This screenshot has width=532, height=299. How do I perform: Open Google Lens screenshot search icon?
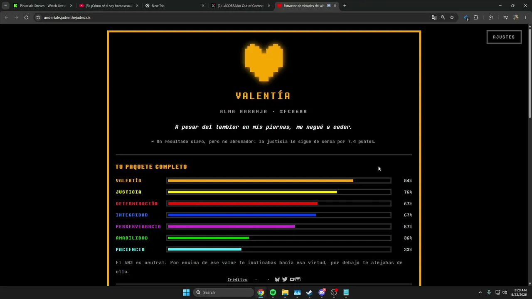[x=491, y=17]
